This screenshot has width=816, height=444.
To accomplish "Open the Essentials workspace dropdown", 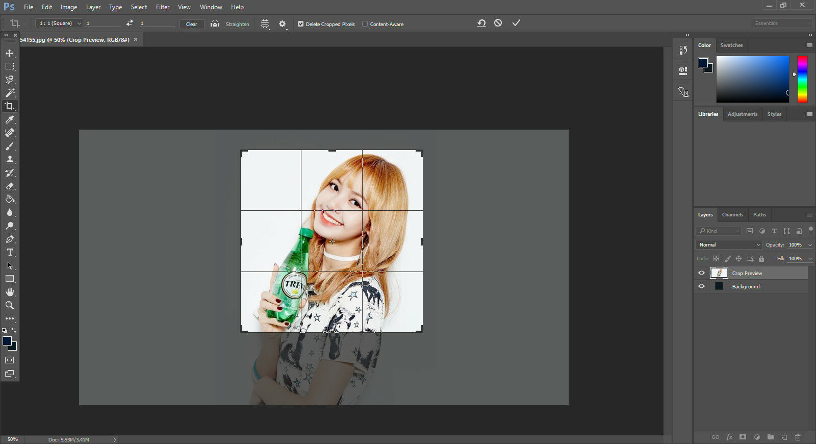I will [x=781, y=23].
